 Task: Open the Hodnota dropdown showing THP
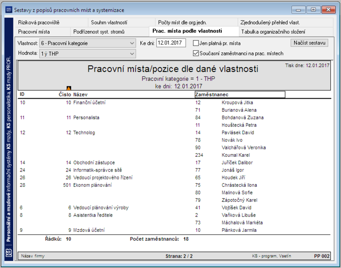tap(88, 54)
